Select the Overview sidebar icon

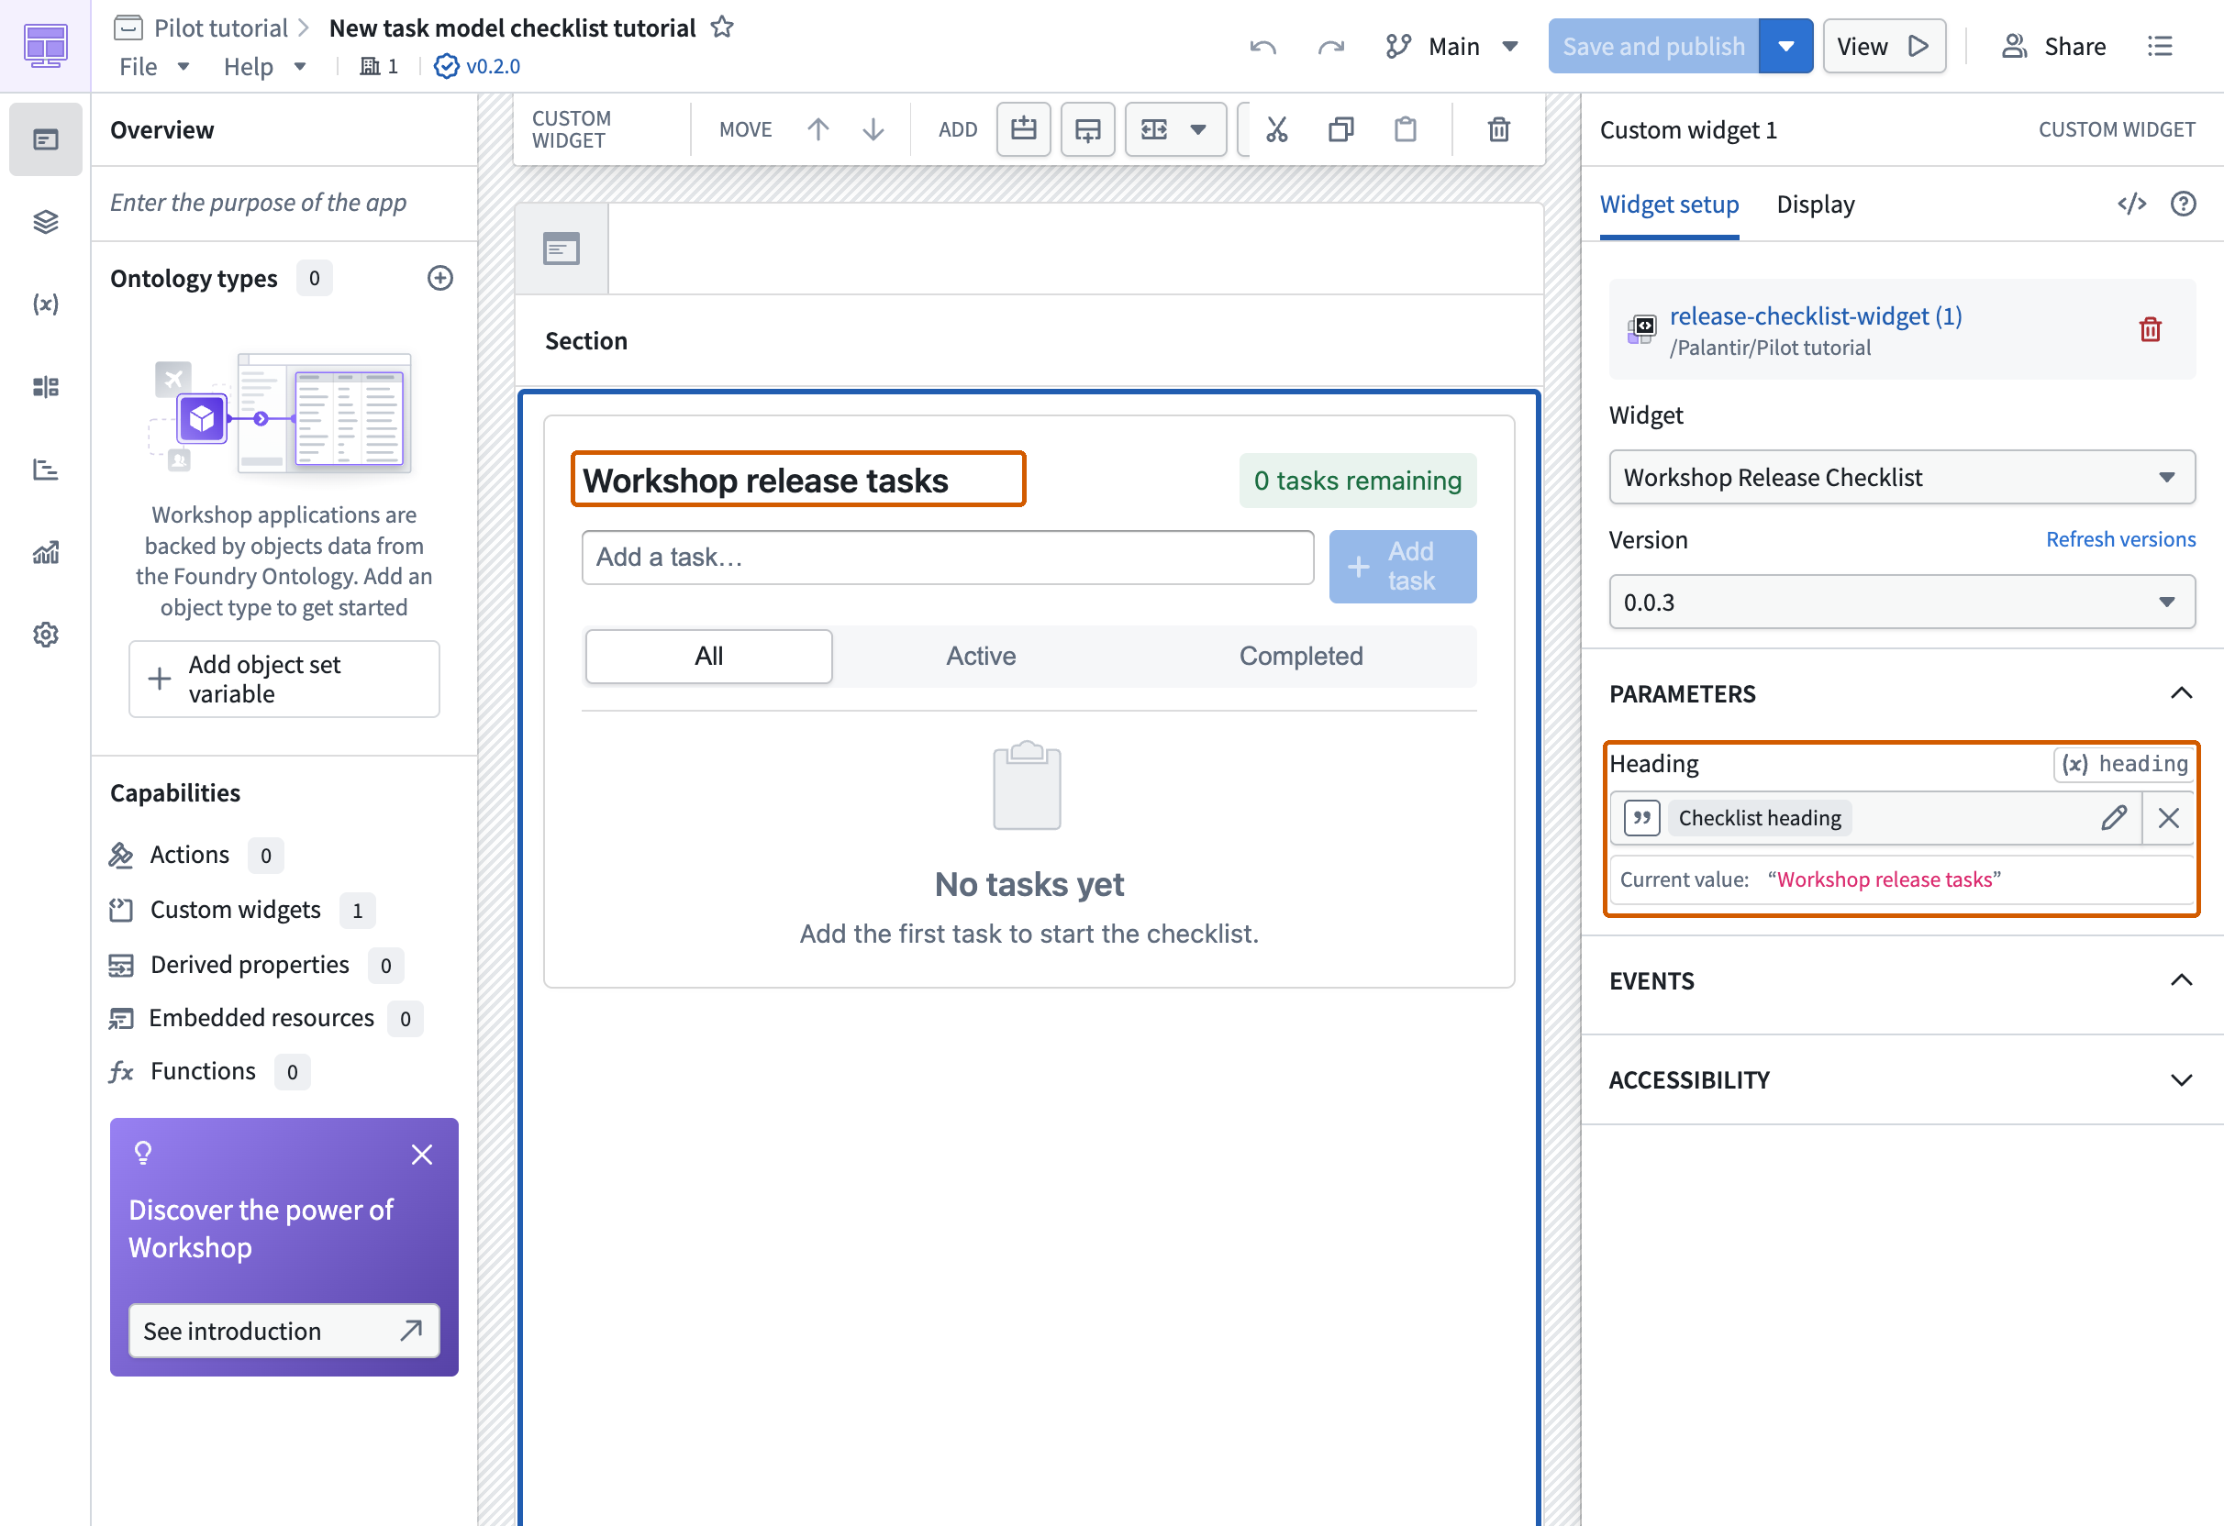coord(45,139)
